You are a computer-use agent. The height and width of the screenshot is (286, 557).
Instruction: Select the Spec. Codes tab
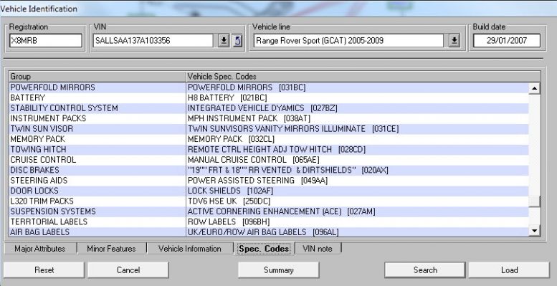264,249
